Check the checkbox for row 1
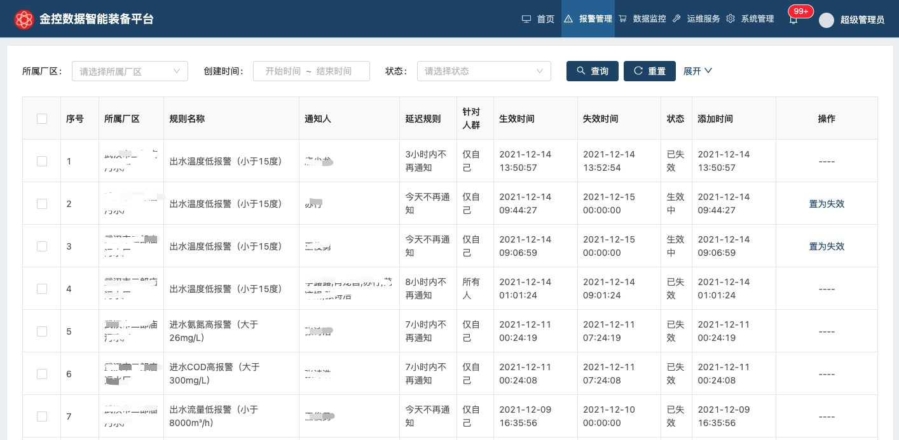899x440 pixels. (42, 161)
